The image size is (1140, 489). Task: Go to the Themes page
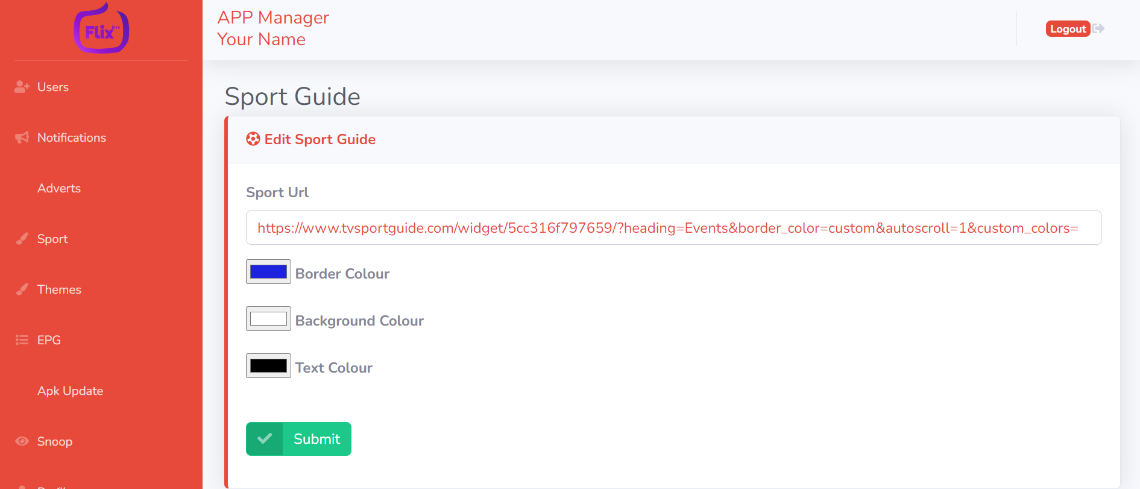point(59,289)
